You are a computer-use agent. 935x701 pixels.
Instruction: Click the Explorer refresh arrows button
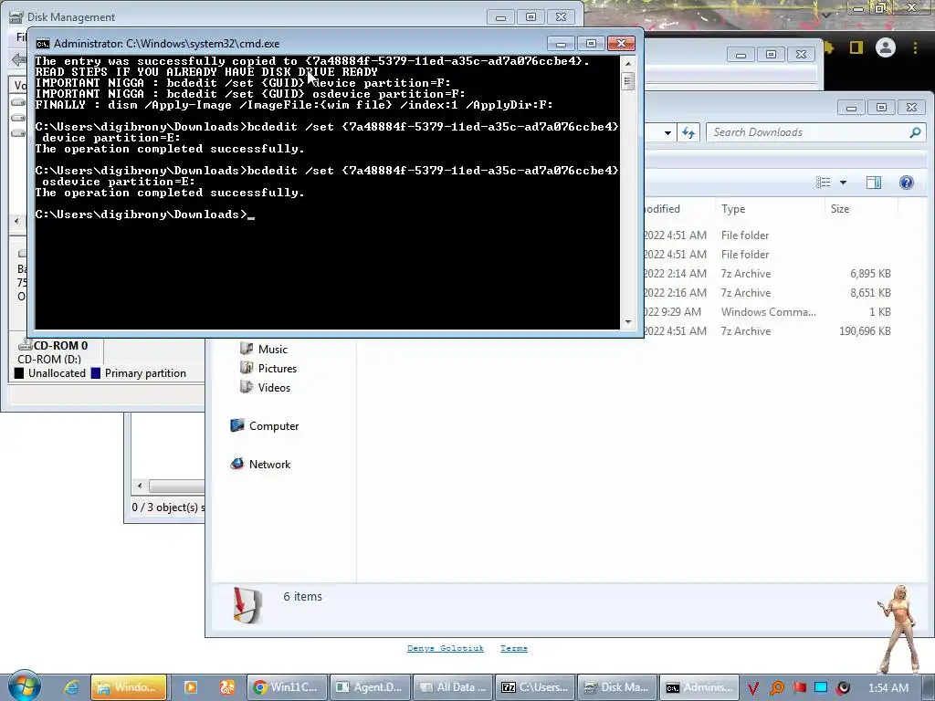[688, 132]
